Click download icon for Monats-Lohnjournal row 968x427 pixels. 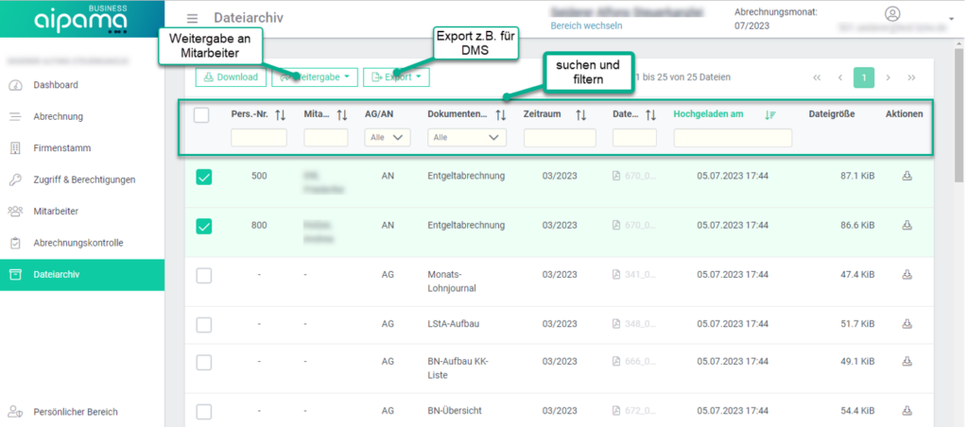pyautogui.click(x=906, y=274)
